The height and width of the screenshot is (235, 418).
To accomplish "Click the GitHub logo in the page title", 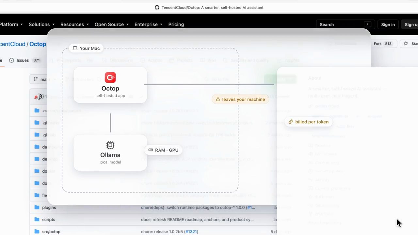I will click(x=157, y=8).
